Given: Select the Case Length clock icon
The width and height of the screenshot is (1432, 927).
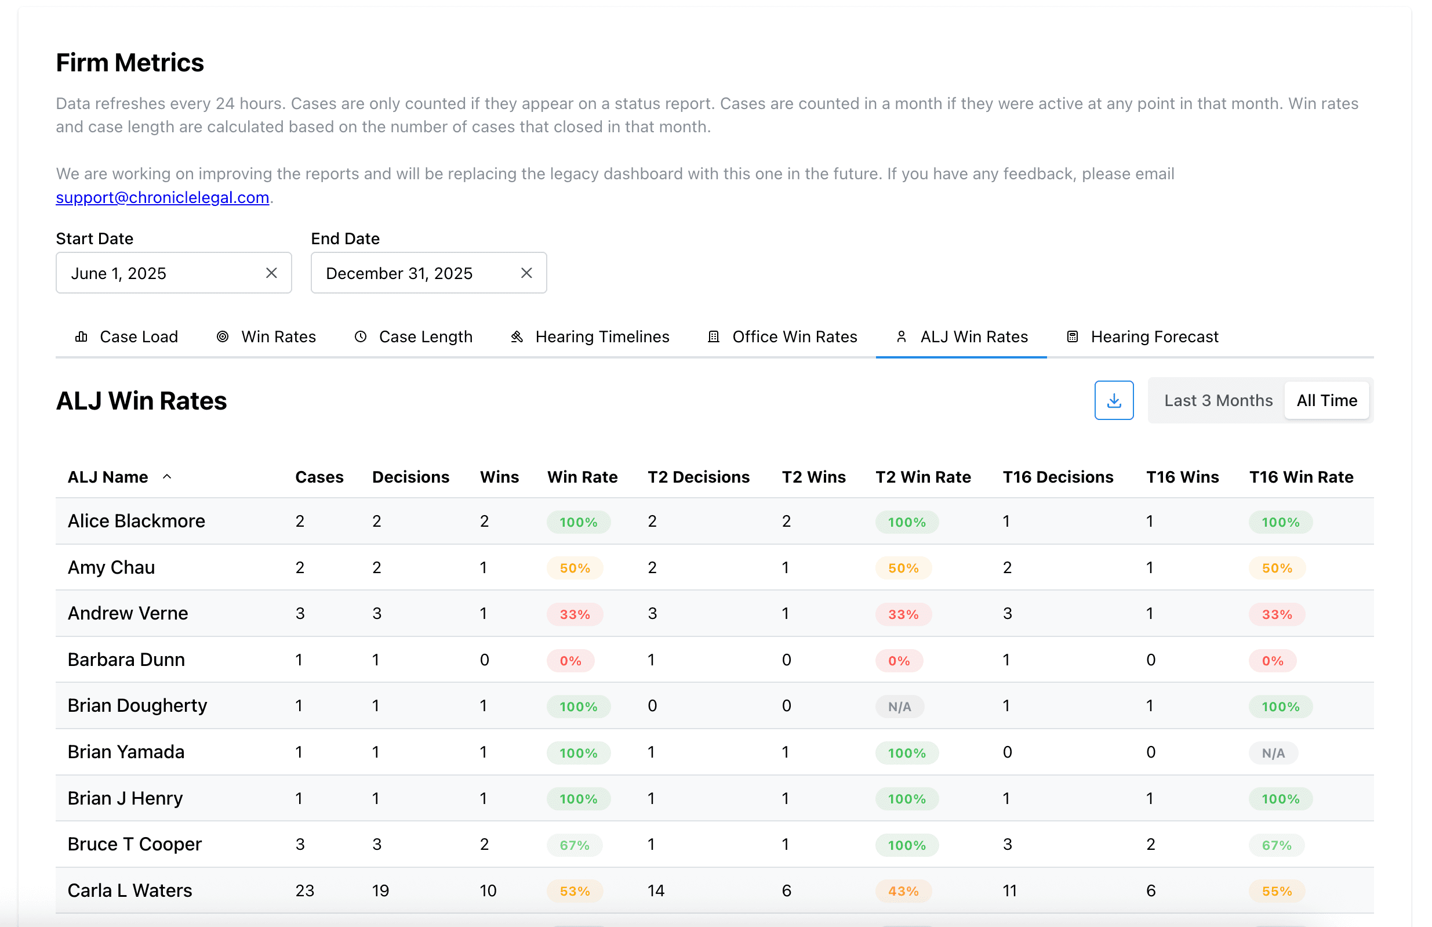Looking at the screenshot, I should [x=360, y=336].
